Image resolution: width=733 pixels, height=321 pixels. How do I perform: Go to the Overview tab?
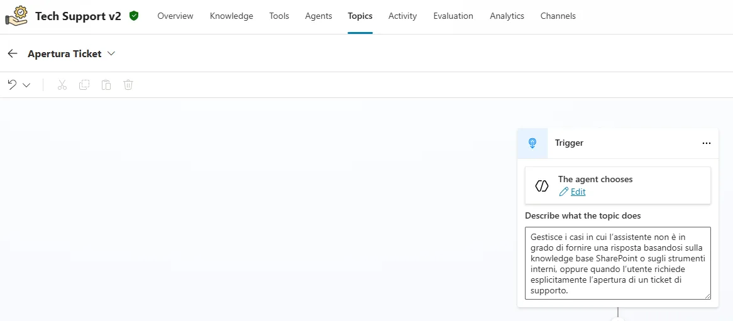[175, 16]
